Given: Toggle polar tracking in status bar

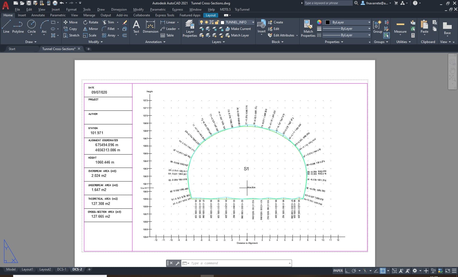Looking at the screenshot, I should (354, 271).
